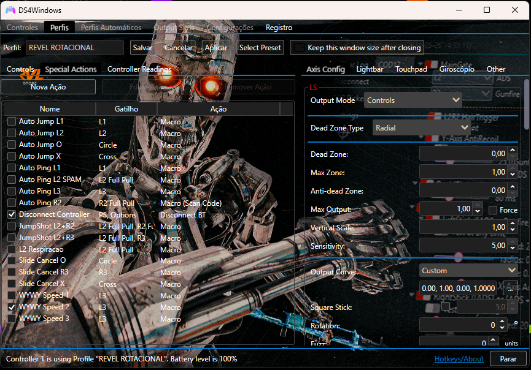531x370 pixels.
Task: Increase the Dead Zone value with up arrow
Action: [x=513, y=149]
